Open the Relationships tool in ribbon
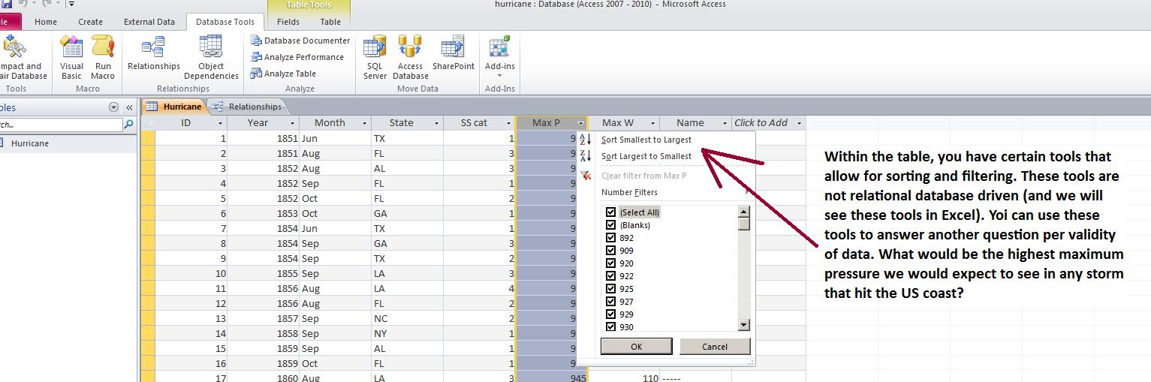Screen dimensions: 1151x382 (154, 54)
